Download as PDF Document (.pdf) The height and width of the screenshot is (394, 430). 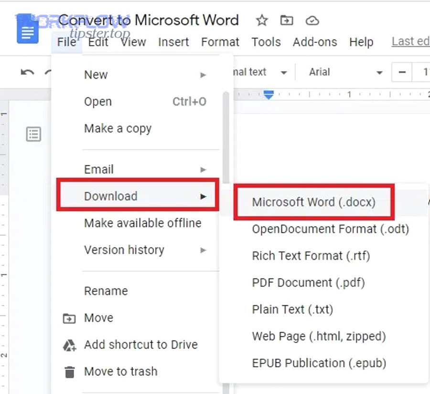click(324, 282)
